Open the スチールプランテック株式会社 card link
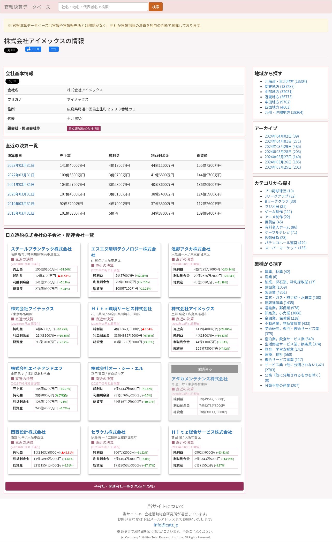The height and width of the screenshot is (542, 332). coord(41,249)
